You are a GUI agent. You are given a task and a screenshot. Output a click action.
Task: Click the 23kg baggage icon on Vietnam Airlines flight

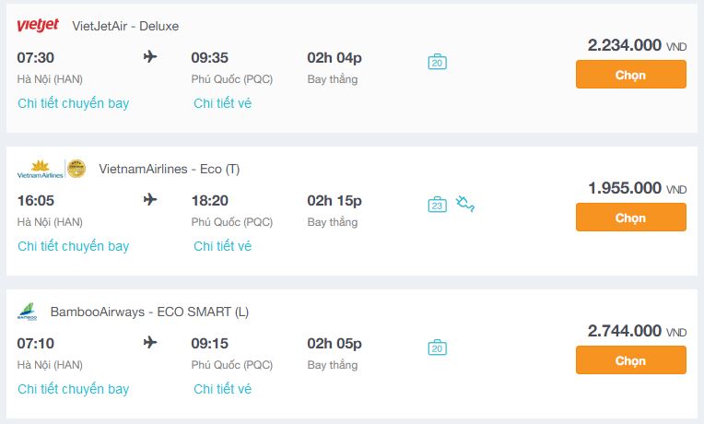click(438, 205)
